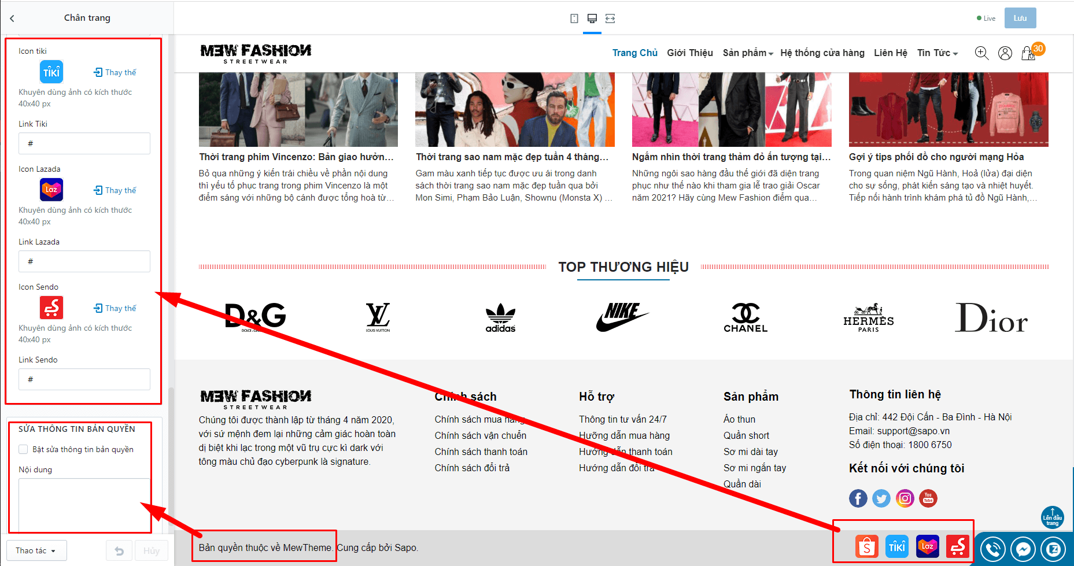1074x566 pixels.
Task: Open the Sendo icon in footer
Action: (x=958, y=546)
